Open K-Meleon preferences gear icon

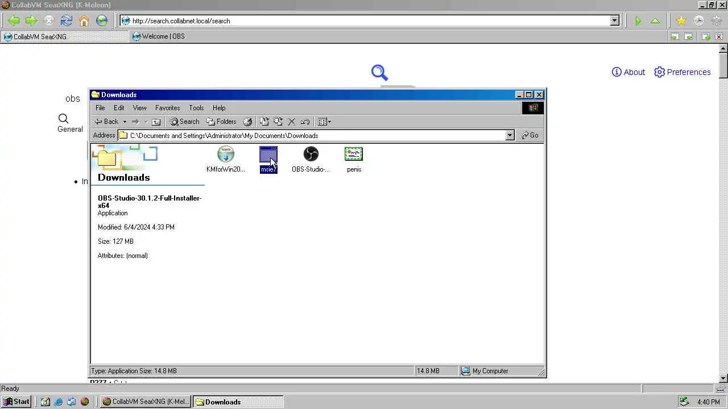point(716,21)
